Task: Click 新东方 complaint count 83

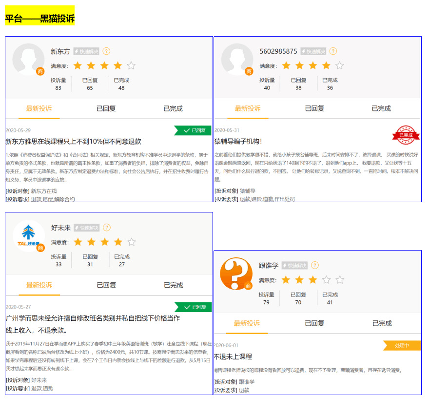Action: (x=58, y=88)
